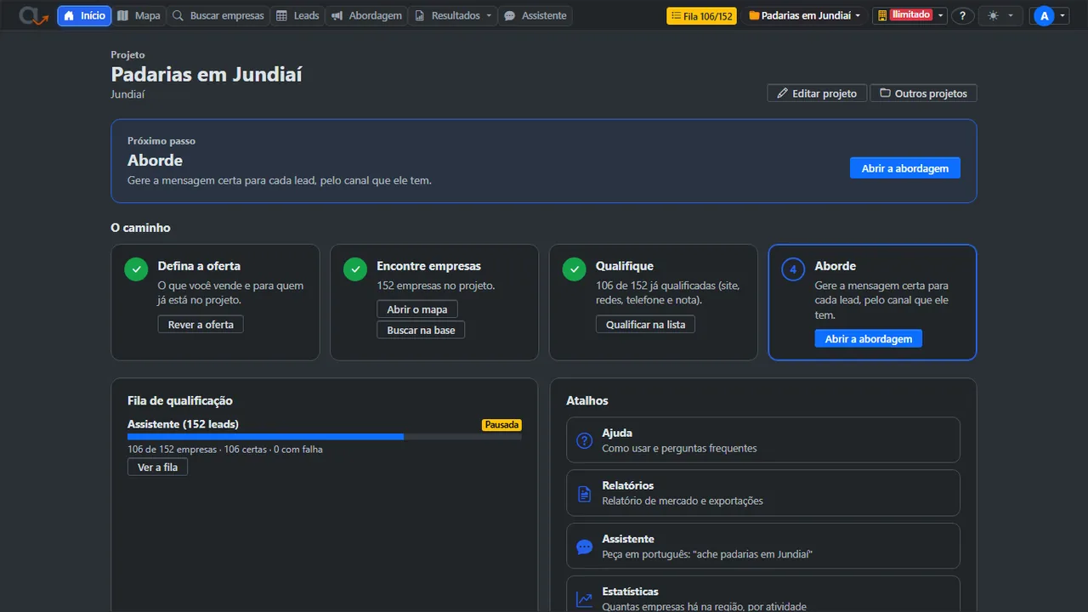This screenshot has width=1088, height=612.
Task: Click the sun theme icon in navbar
Action: point(993,15)
